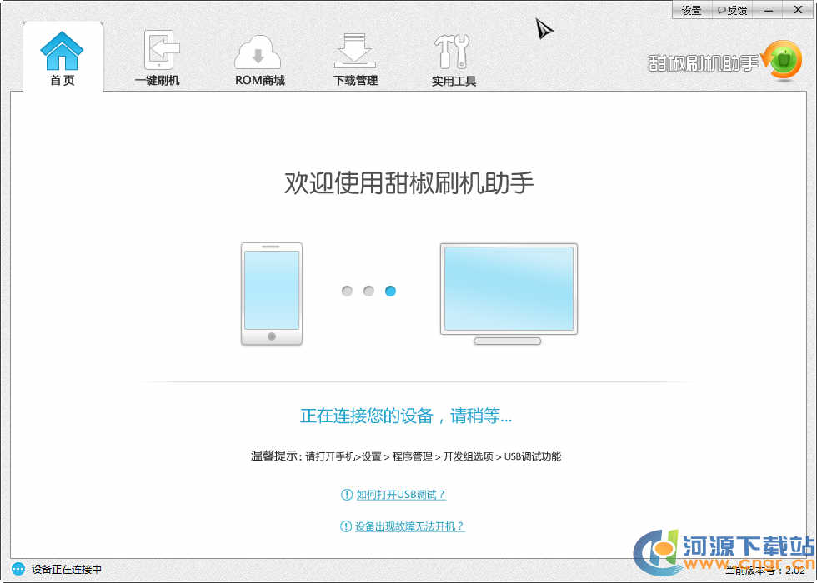Open the ROM商城 cloud download icon
817x583 pixels.
259,51
